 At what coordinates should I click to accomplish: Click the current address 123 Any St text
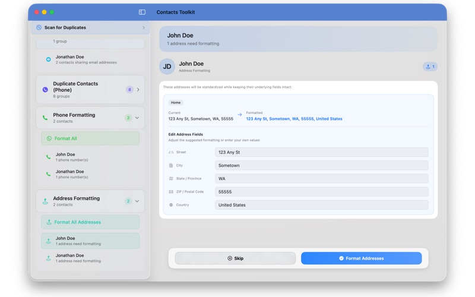(x=201, y=119)
